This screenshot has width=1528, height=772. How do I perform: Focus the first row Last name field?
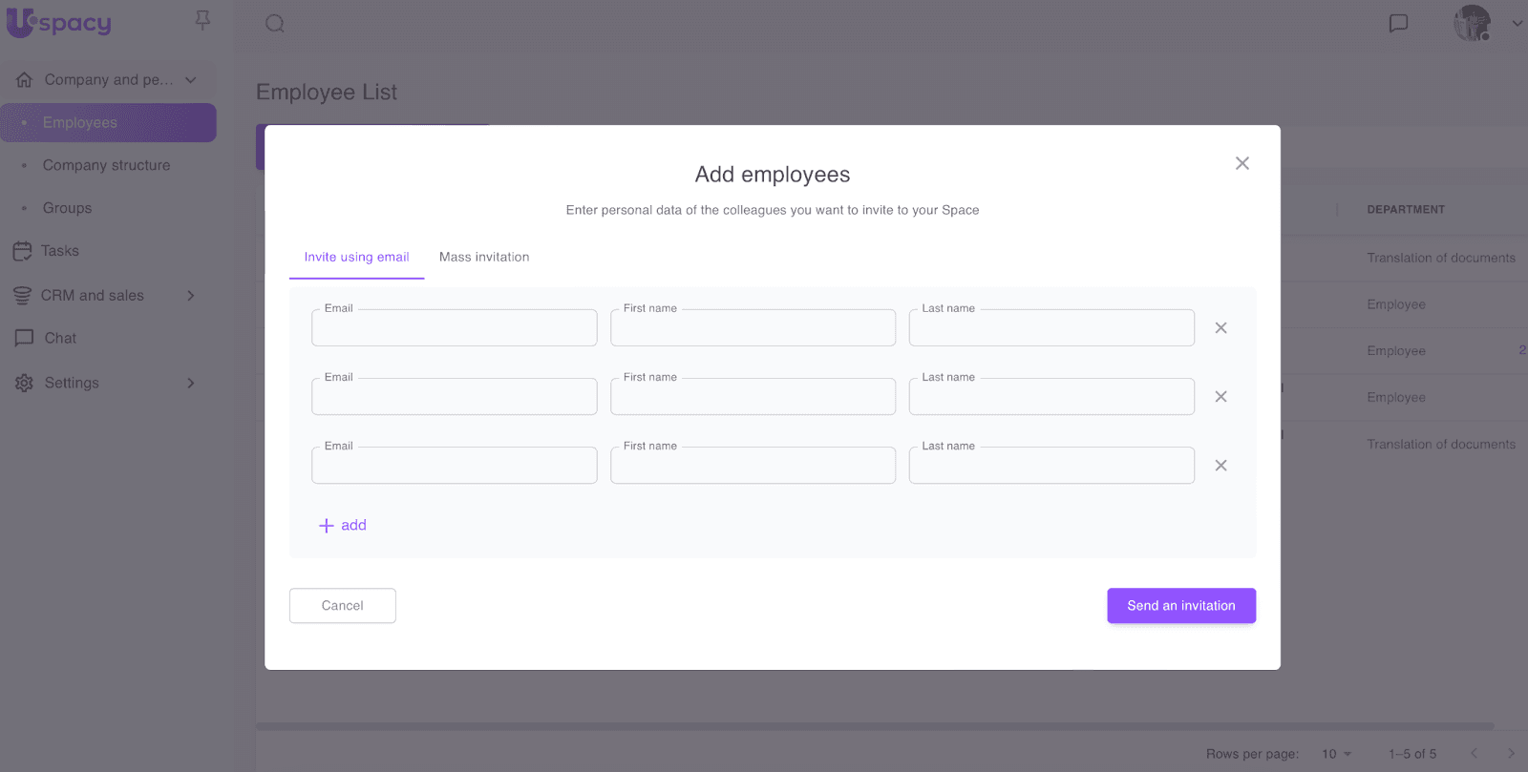tap(1051, 327)
